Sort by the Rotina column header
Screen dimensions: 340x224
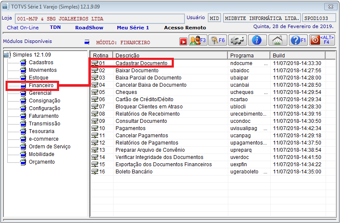point(102,56)
